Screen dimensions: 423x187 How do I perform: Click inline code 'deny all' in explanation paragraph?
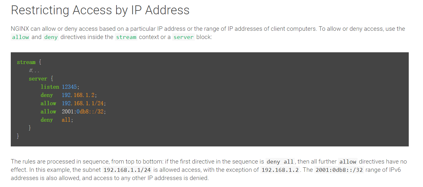280,162
